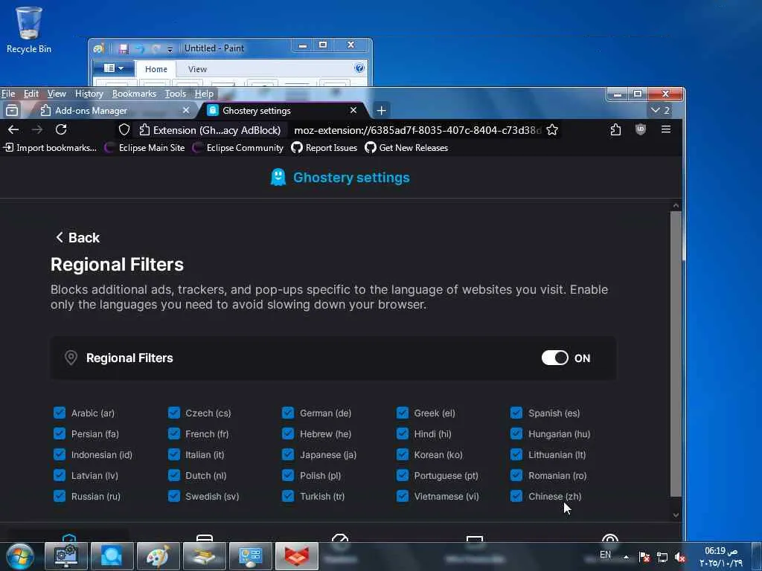Click the control panel taskbar icon
This screenshot has height=571, width=762.
(251, 556)
